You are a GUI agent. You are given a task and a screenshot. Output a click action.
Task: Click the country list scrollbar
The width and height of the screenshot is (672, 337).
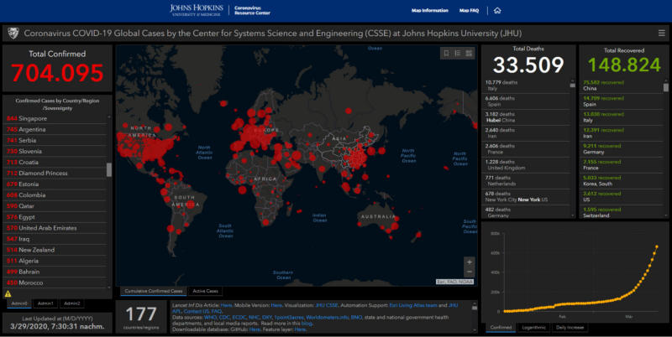coord(108,169)
